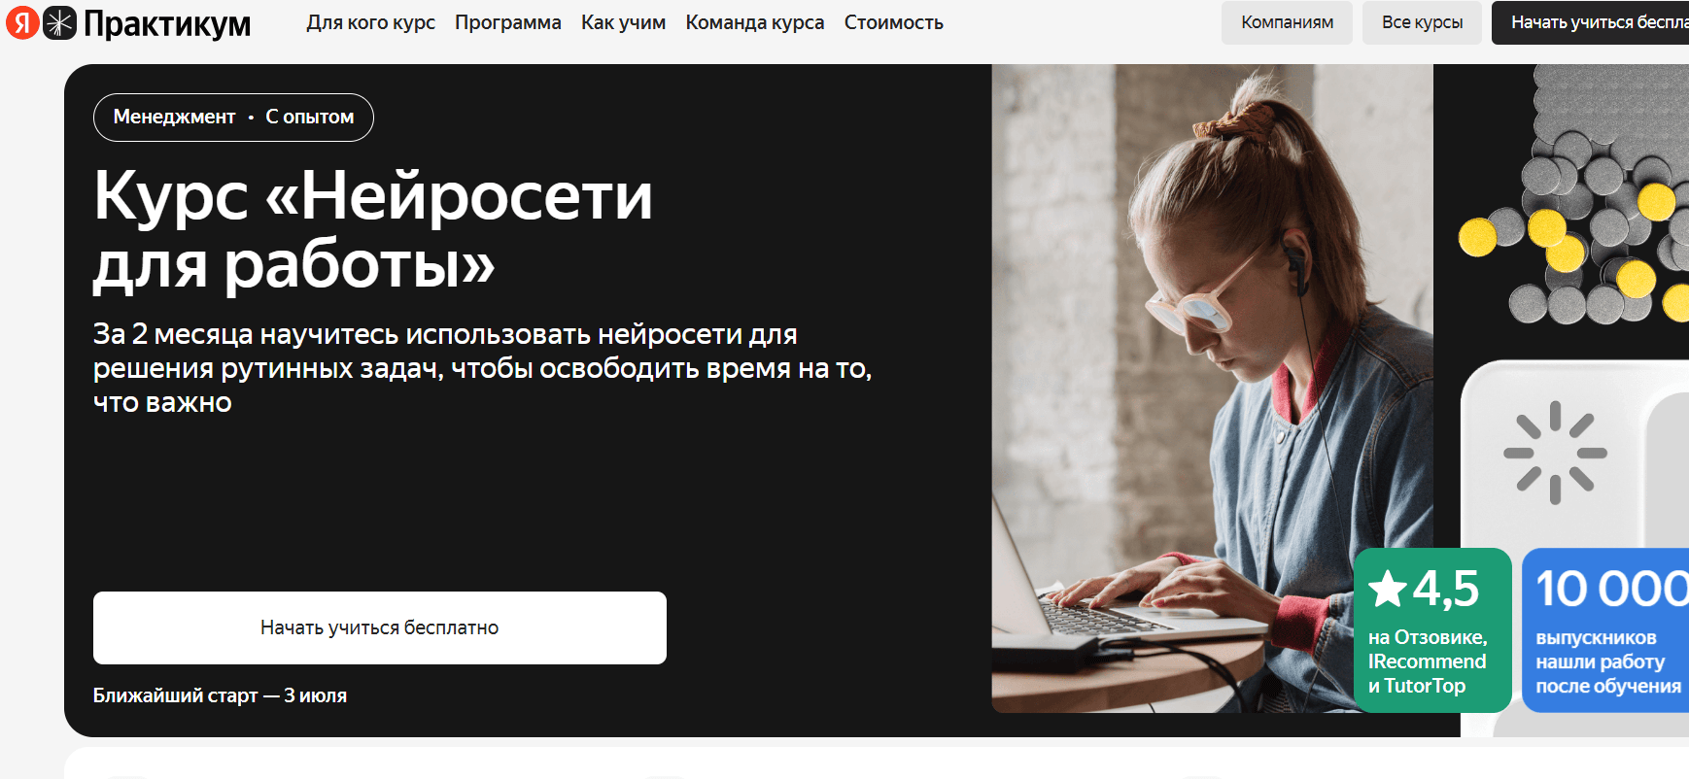Click the red Yandex Я logo icon
1689x779 pixels.
click(22, 22)
